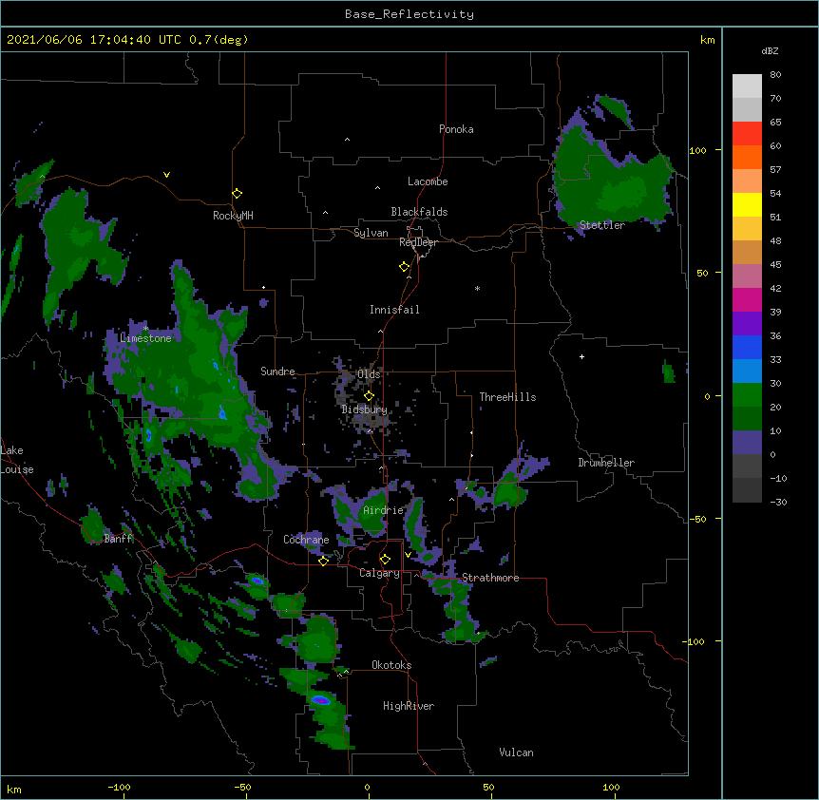Click the yellow diamond marker at Olds
Image resolution: width=819 pixels, height=800 pixels.
[x=369, y=395]
